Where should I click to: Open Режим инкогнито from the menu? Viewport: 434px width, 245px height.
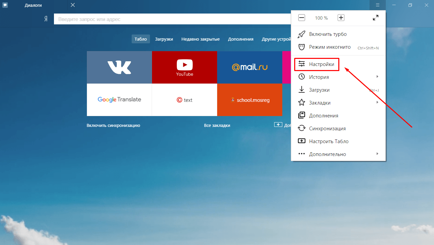(338, 47)
